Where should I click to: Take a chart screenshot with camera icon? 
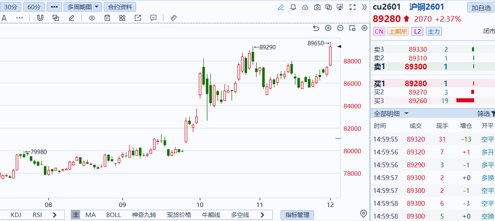(x=317, y=7)
